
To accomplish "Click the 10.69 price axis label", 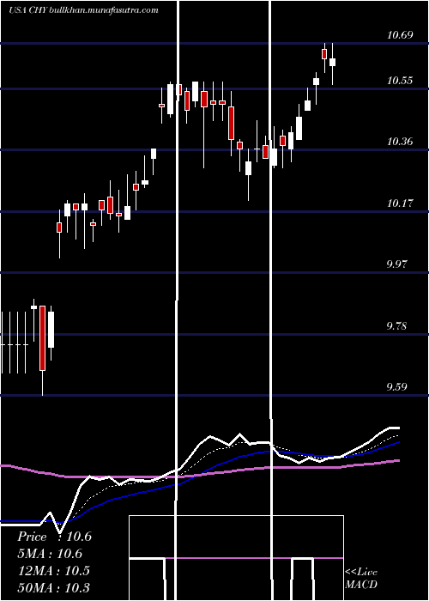I will pyautogui.click(x=400, y=35).
